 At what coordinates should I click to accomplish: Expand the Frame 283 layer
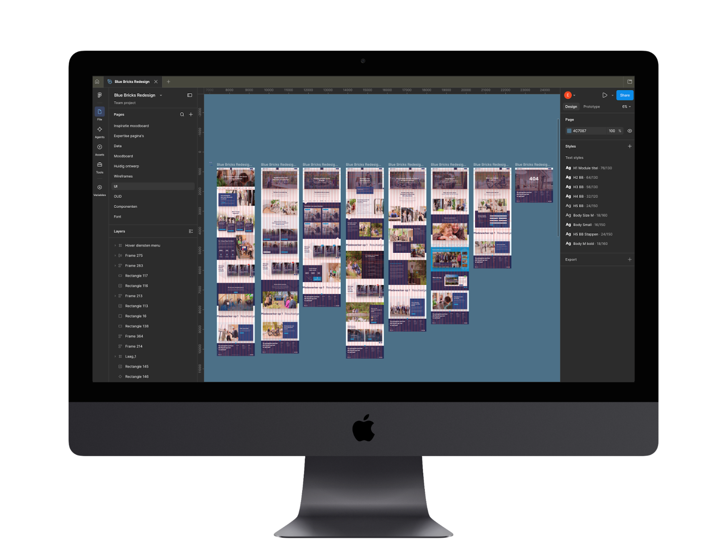point(115,266)
